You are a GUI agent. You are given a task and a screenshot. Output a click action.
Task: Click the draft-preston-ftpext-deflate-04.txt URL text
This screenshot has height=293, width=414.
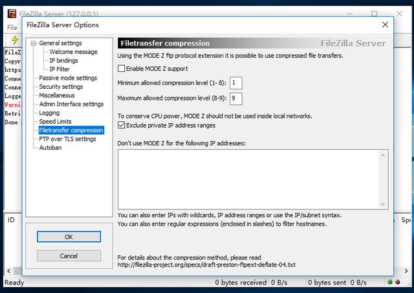click(206, 264)
